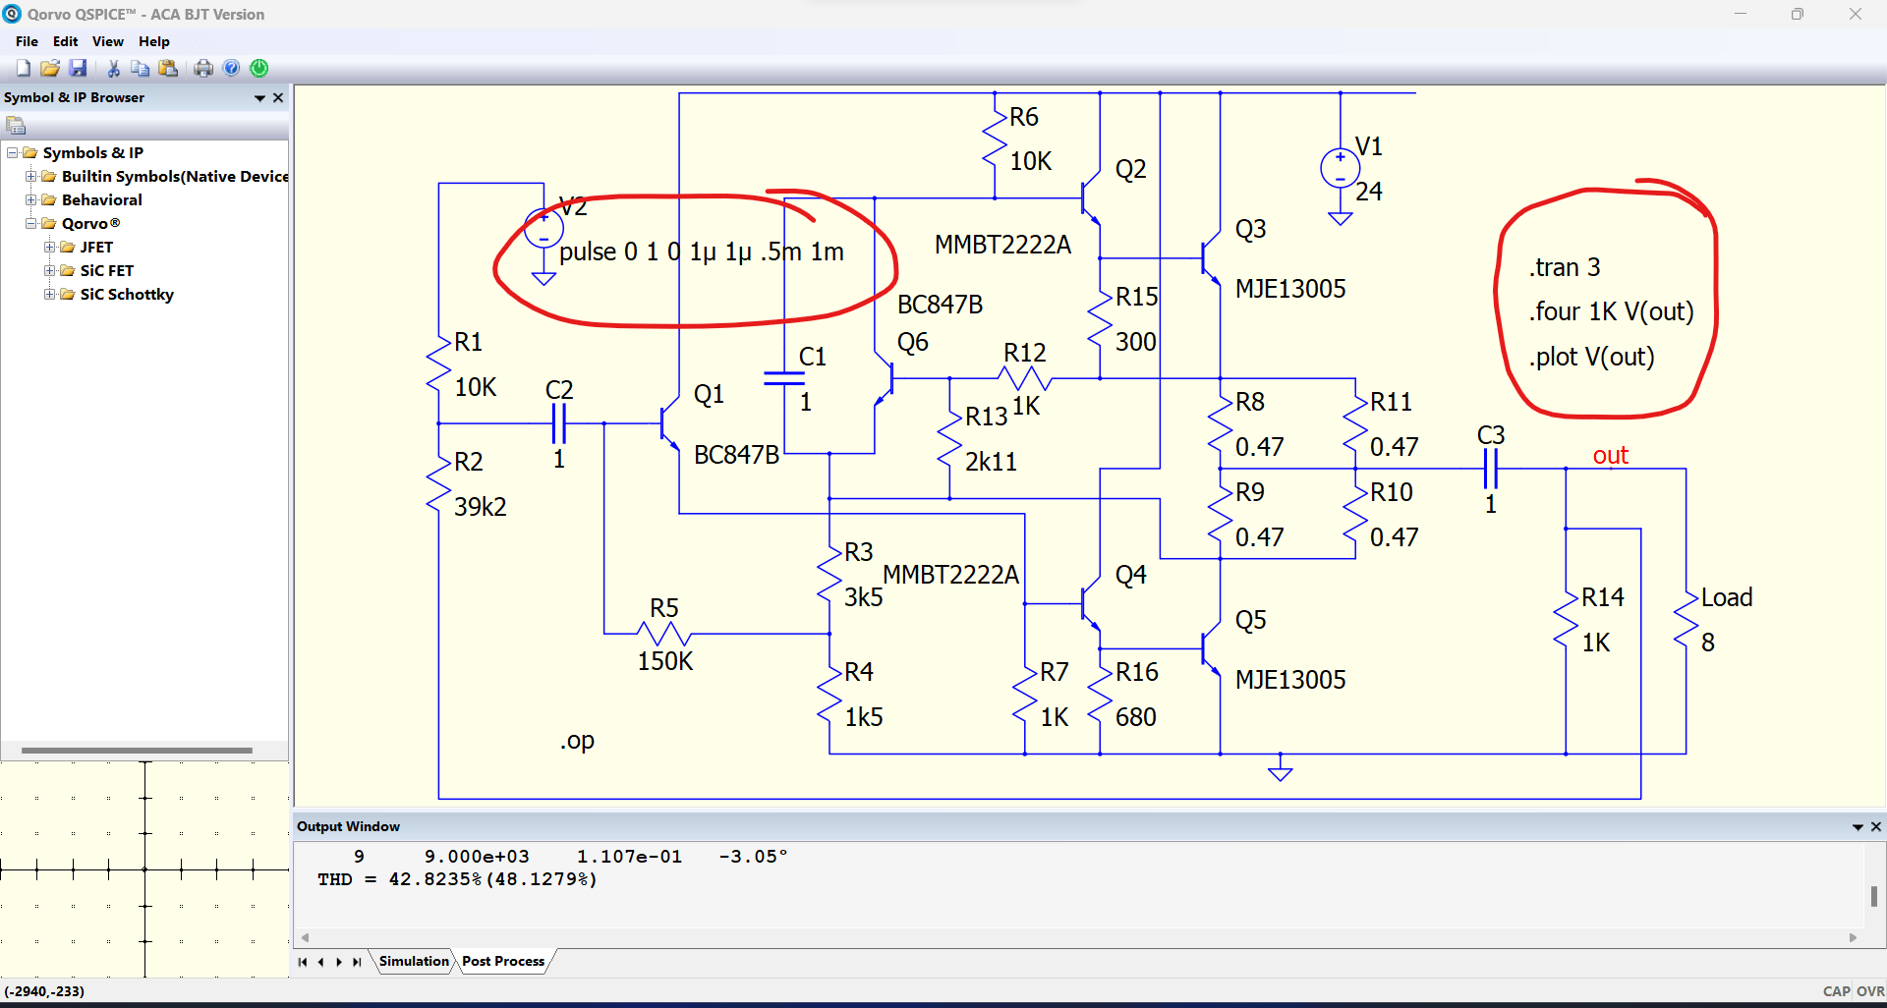The height and width of the screenshot is (1008, 1887).
Task: Select the .op directive text
Action: (x=577, y=741)
